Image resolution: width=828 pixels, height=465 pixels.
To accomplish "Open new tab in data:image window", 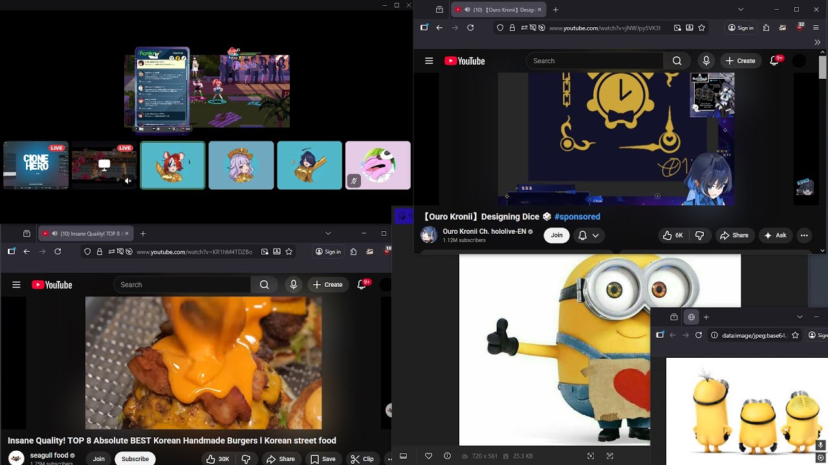I will click(706, 317).
